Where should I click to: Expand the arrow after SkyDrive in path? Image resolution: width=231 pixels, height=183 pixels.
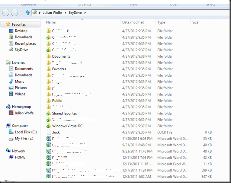click(x=85, y=13)
